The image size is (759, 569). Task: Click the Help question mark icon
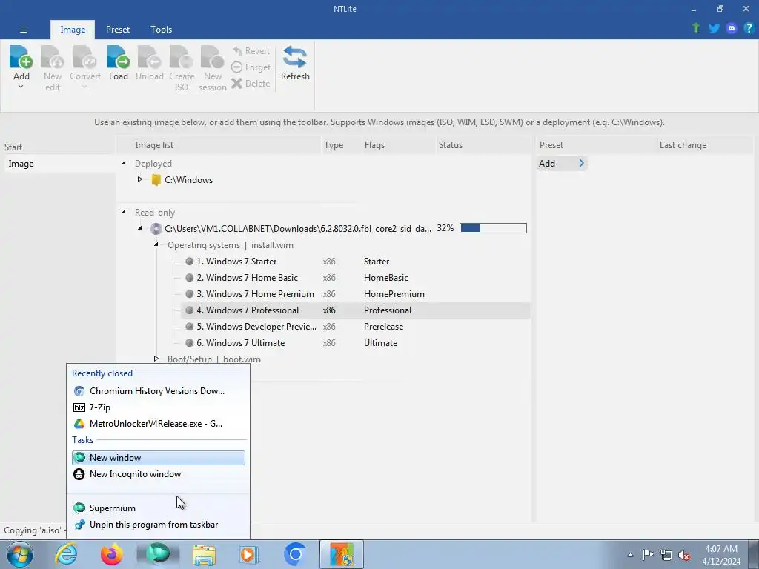click(749, 28)
